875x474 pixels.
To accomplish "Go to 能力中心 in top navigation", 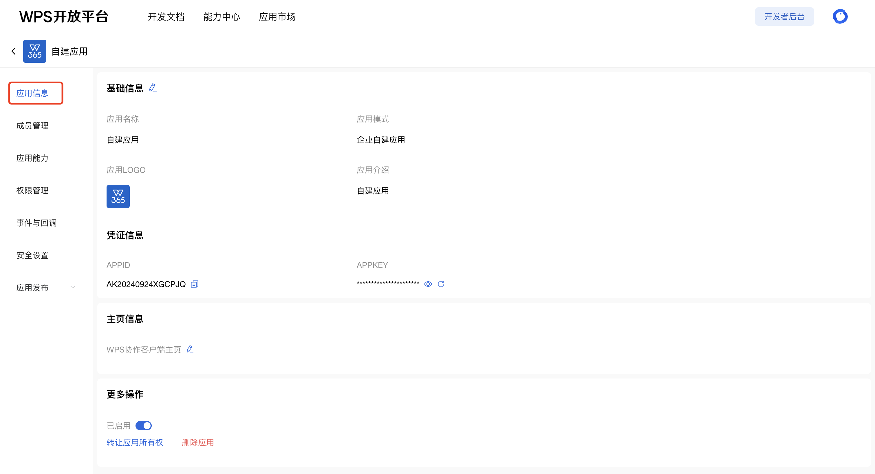I will (x=222, y=16).
